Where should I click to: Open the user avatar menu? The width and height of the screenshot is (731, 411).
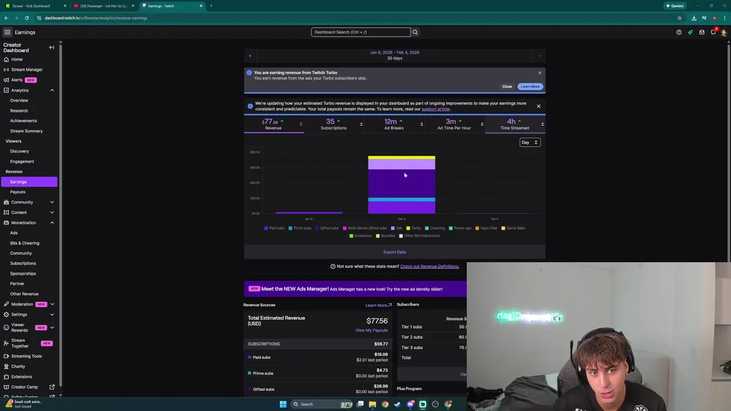pyautogui.click(x=724, y=33)
